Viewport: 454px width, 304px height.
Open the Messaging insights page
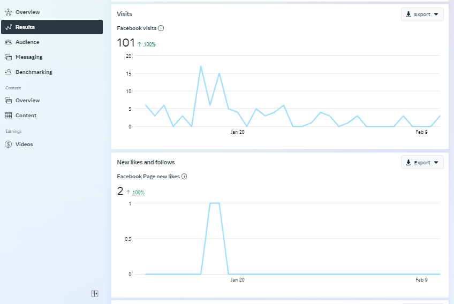(x=29, y=57)
